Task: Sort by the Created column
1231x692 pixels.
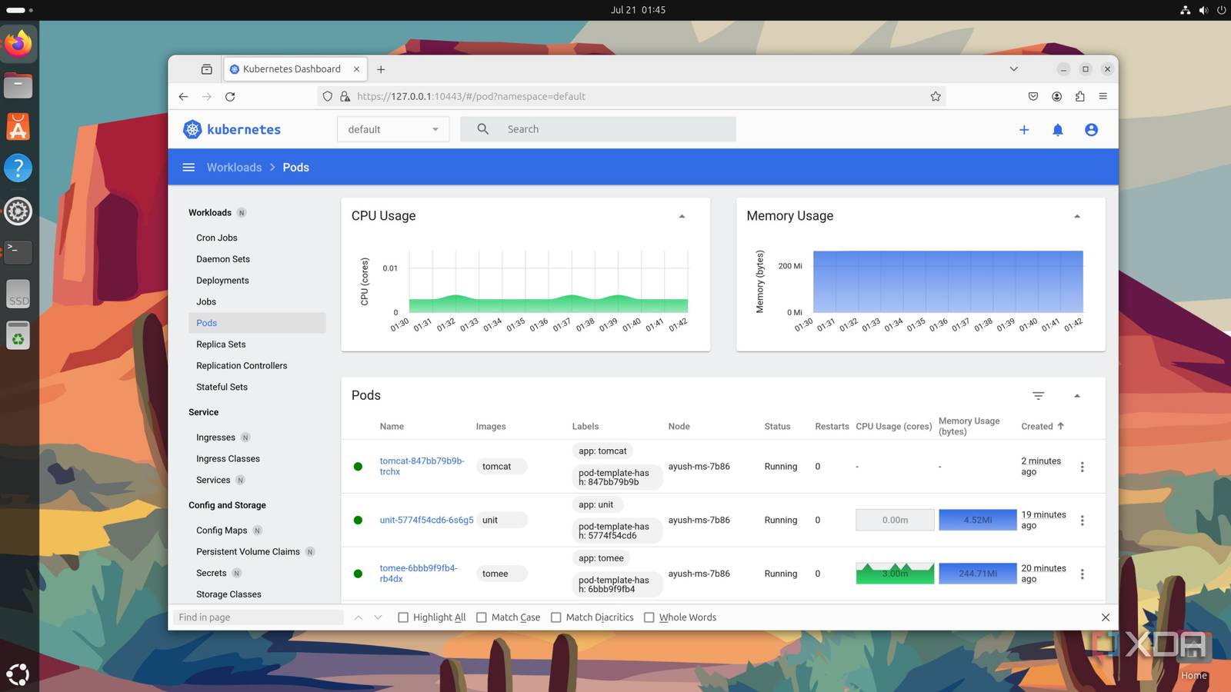Action: click(1043, 426)
